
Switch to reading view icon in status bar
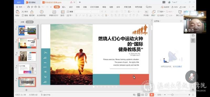pos(146,95)
